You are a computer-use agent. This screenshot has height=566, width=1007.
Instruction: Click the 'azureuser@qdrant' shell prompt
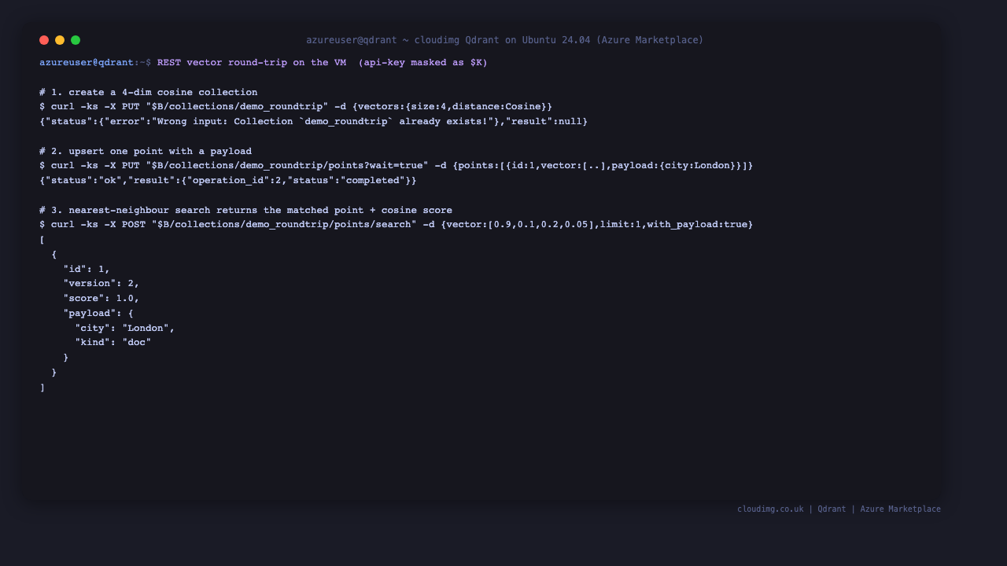(x=87, y=62)
